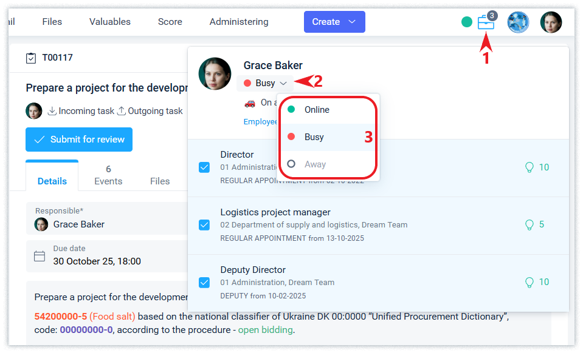Select Online from the status list
Screen dimensions: 583x353
pos(317,110)
